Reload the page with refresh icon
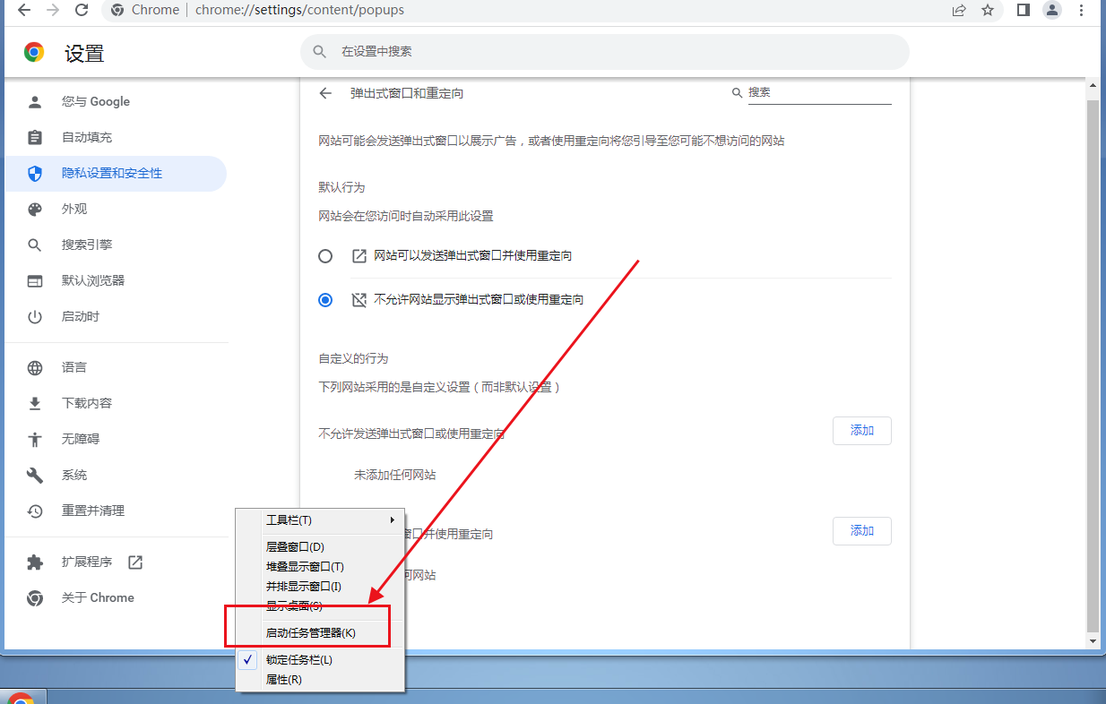Viewport: 1106px width, 704px height. (82, 10)
